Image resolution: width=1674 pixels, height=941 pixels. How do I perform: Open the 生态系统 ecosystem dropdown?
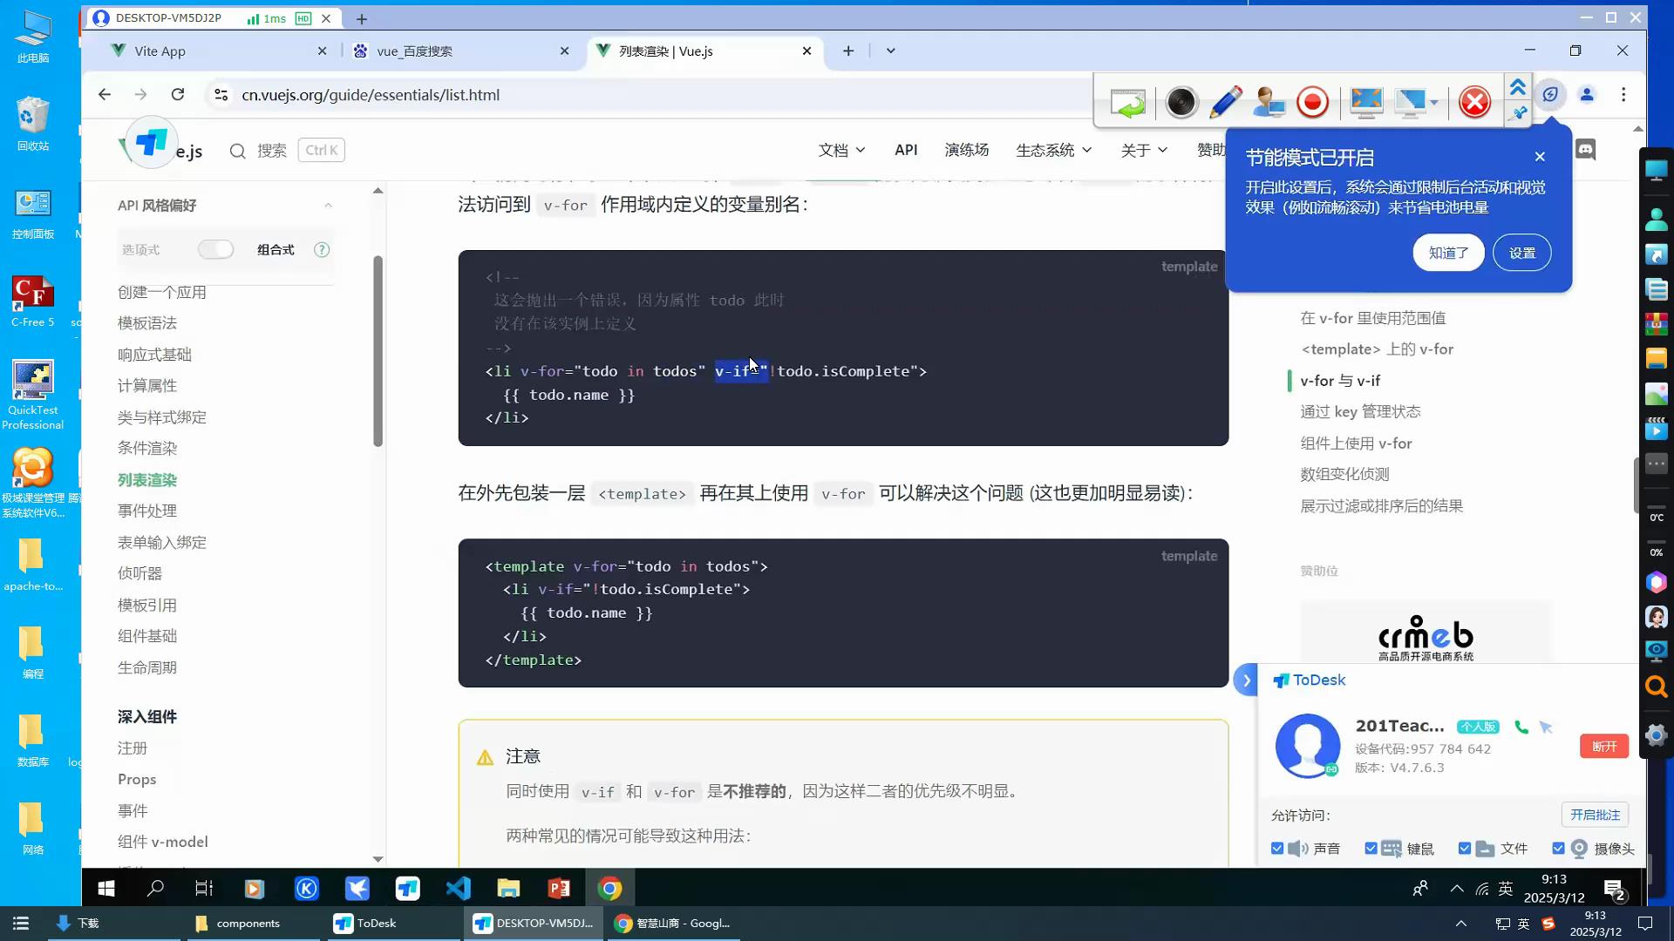[x=1053, y=150]
